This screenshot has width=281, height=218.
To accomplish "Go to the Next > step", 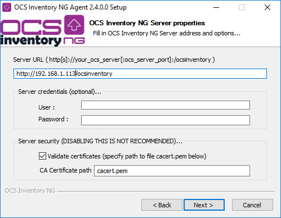I will (x=204, y=205).
